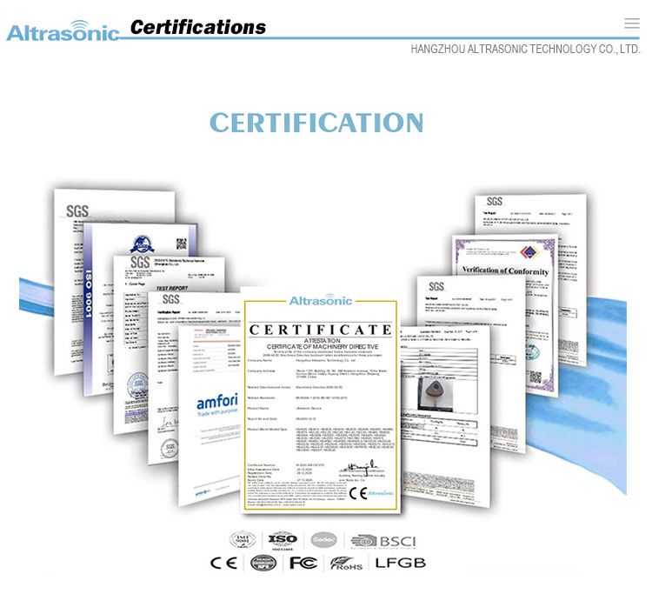This screenshot has height=594, width=652.
Task: Click the round ISO 9001 seal logo
Action: click(243, 540)
